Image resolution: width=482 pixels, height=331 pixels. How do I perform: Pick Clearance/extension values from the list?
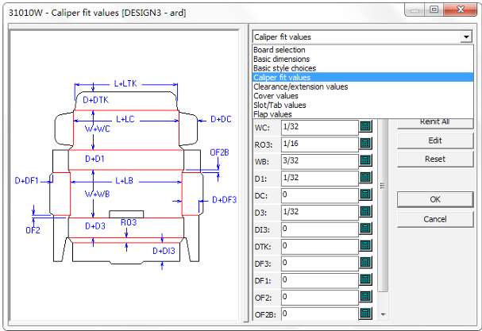[300, 87]
